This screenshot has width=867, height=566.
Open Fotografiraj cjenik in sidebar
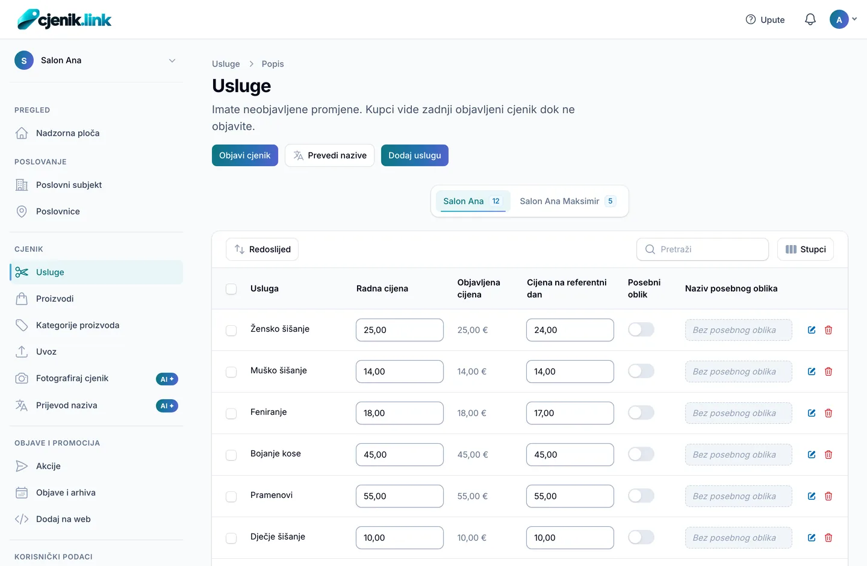point(96,378)
